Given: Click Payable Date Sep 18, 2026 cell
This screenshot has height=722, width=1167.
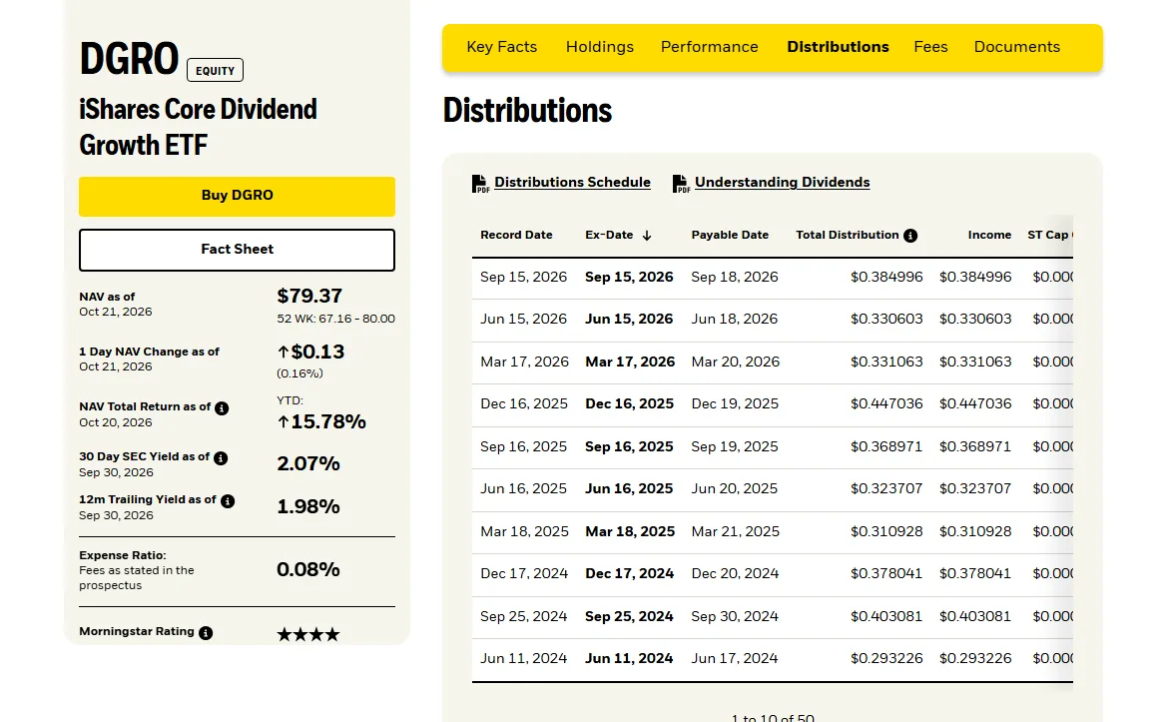Looking at the screenshot, I should (x=735, y=277).
